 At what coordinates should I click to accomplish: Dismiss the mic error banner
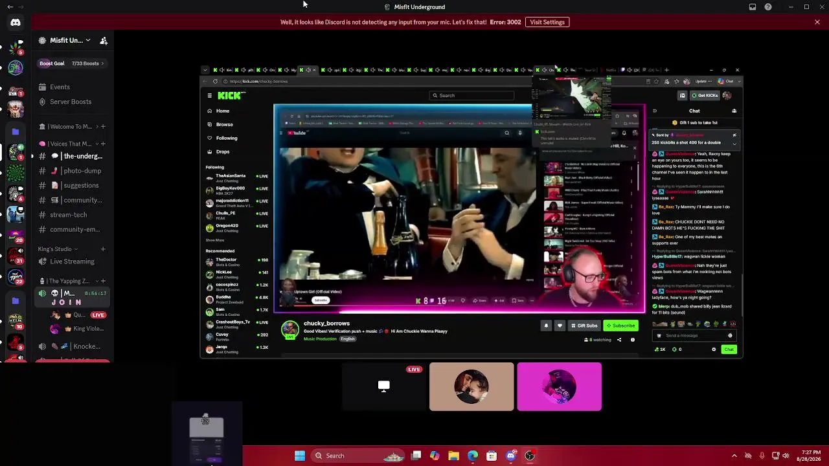817,22
